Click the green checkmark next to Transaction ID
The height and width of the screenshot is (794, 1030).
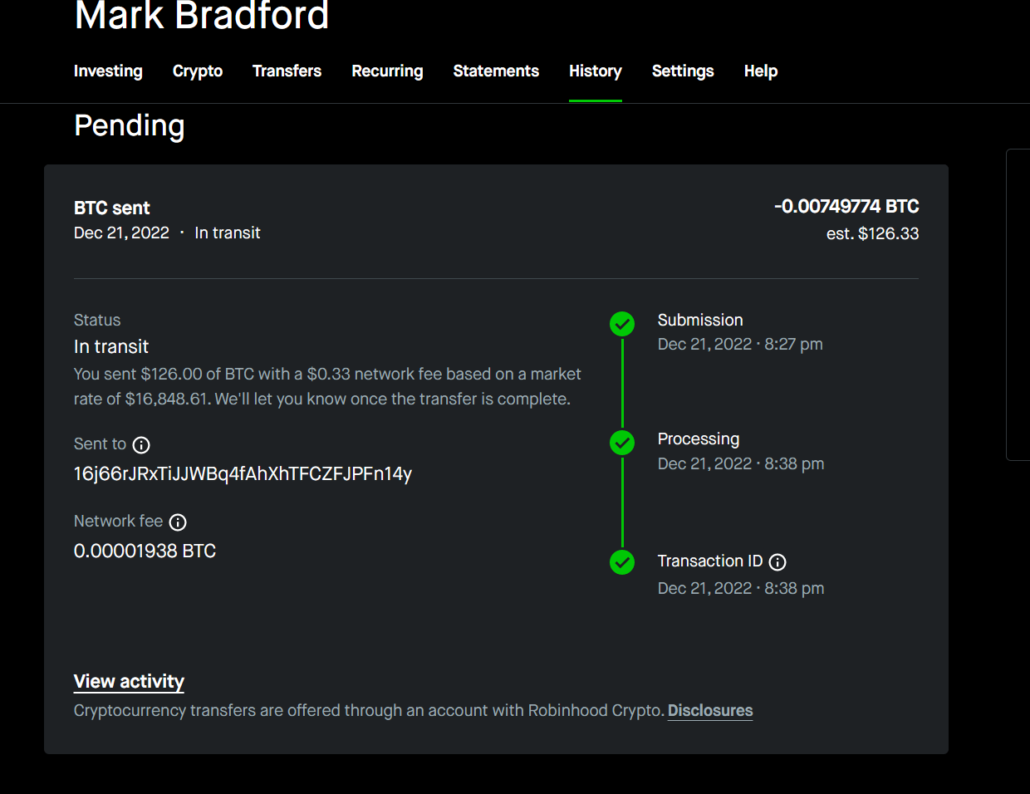click(x=622, y=562)
